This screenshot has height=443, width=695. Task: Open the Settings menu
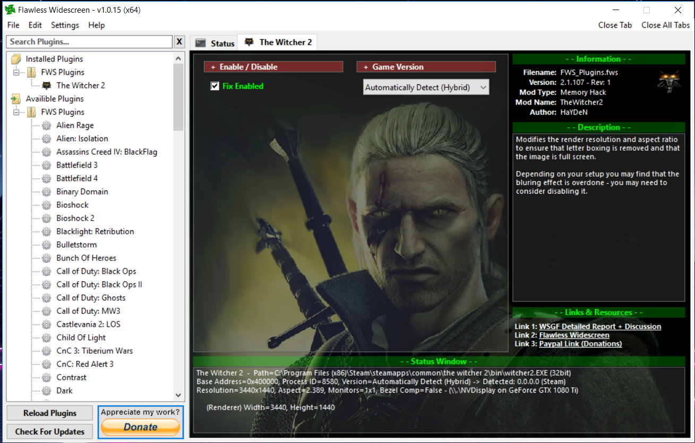65,25
